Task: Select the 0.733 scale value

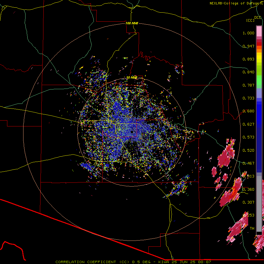Action: 248,98
